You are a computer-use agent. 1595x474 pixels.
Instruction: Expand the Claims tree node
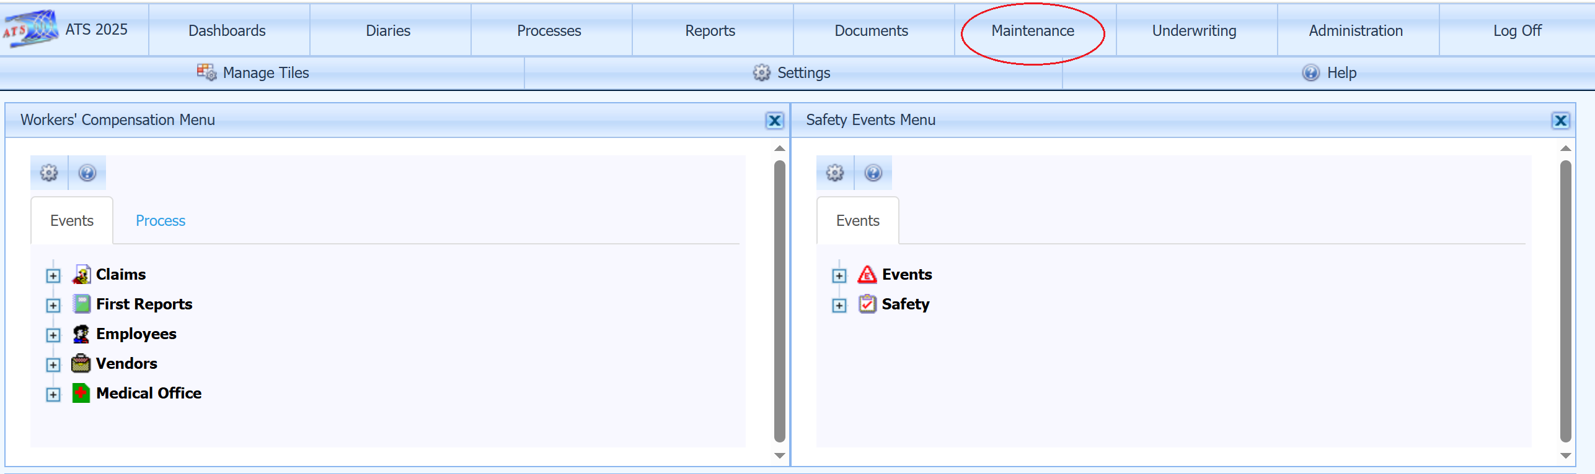pyautogui.click(x=53, y=275)
